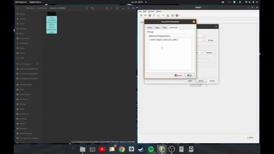
Task: Go back in the file manager
Action: click(18, 8)
